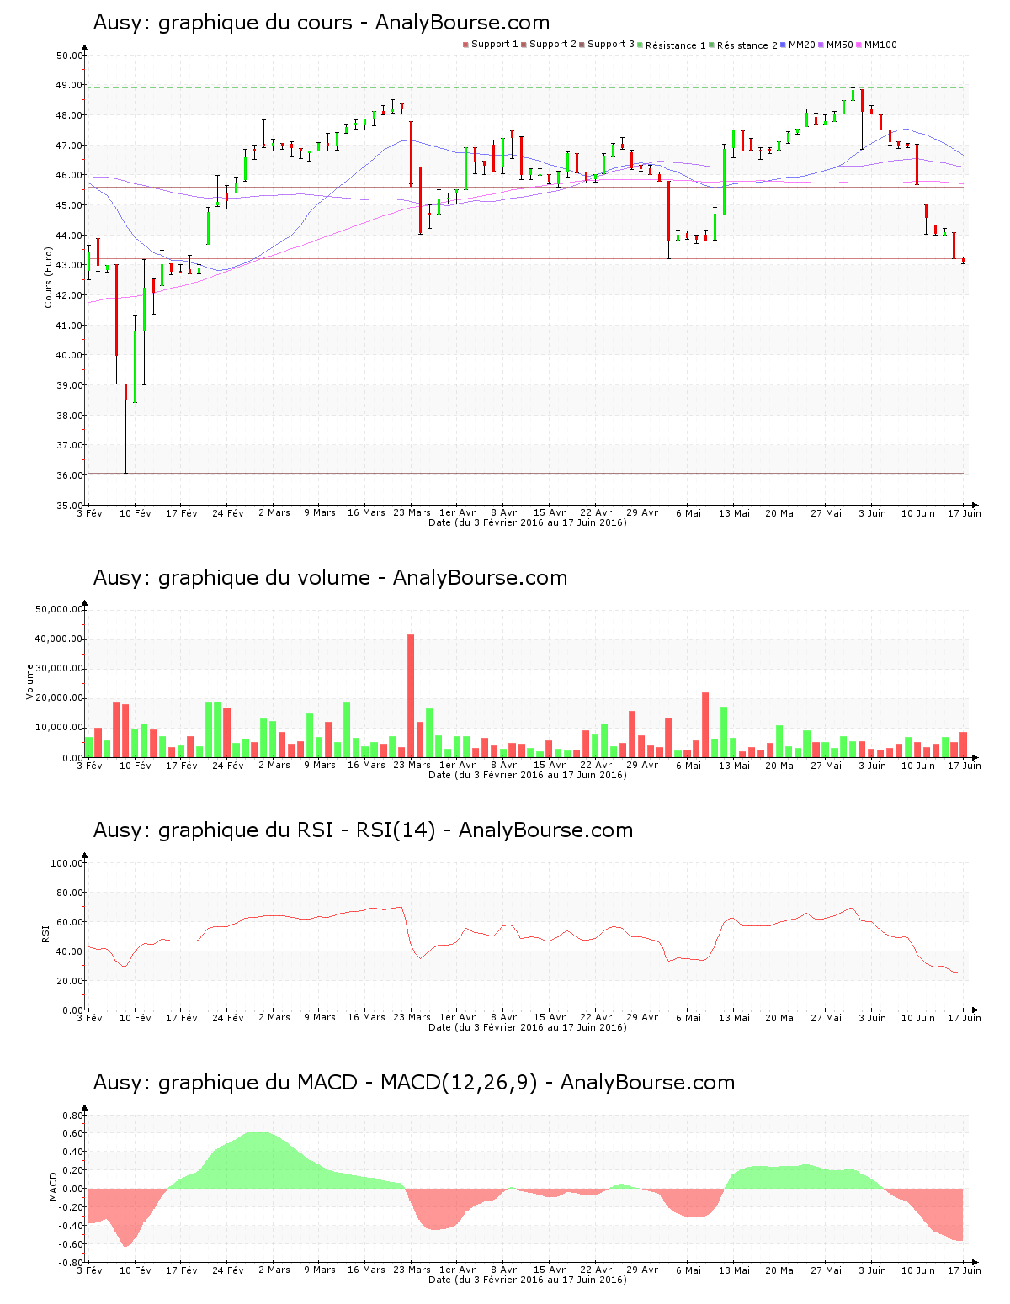Click the 10,000.00 value on the volume axis
The image size is (1010, 1304).
point(59,728)
